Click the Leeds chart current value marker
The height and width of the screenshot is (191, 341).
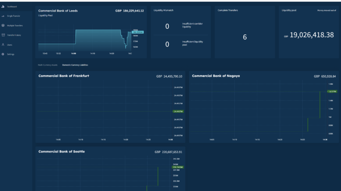click(137, 32)
